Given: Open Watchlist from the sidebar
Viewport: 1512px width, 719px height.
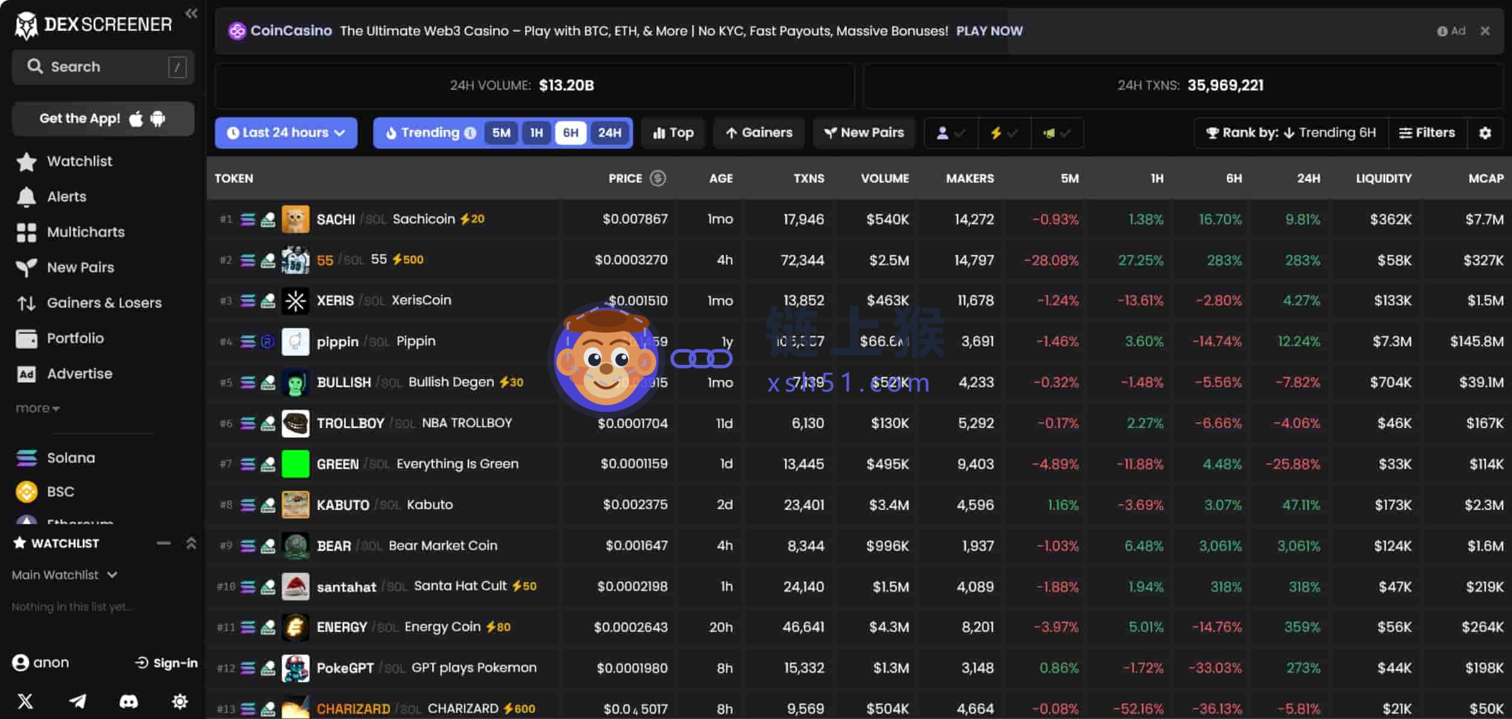Looking at the screenshot, I should tap(64, 161).
